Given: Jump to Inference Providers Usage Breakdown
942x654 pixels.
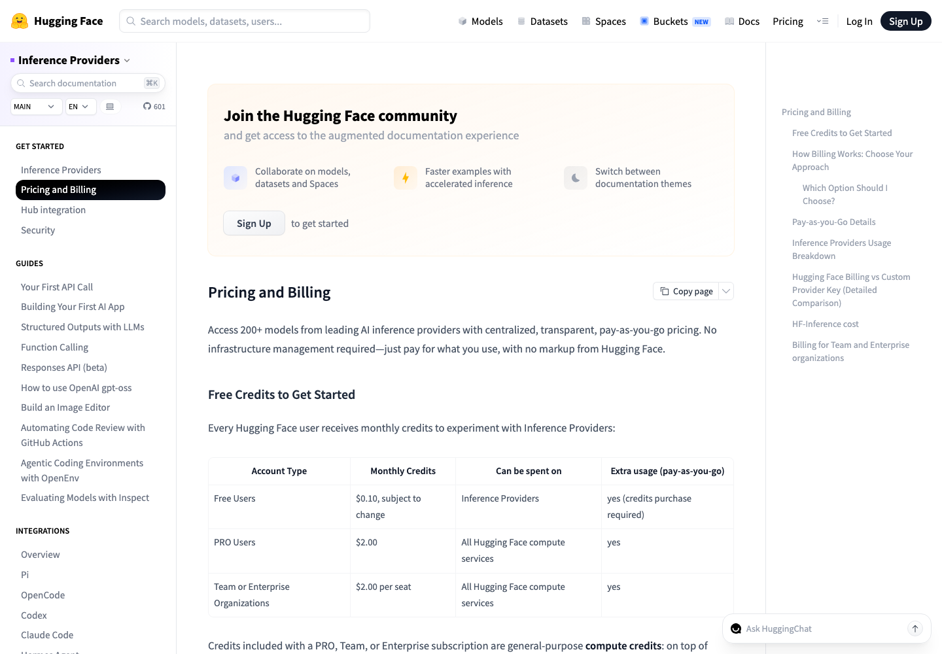Looking at the screenshot, I should pos(841,250).
